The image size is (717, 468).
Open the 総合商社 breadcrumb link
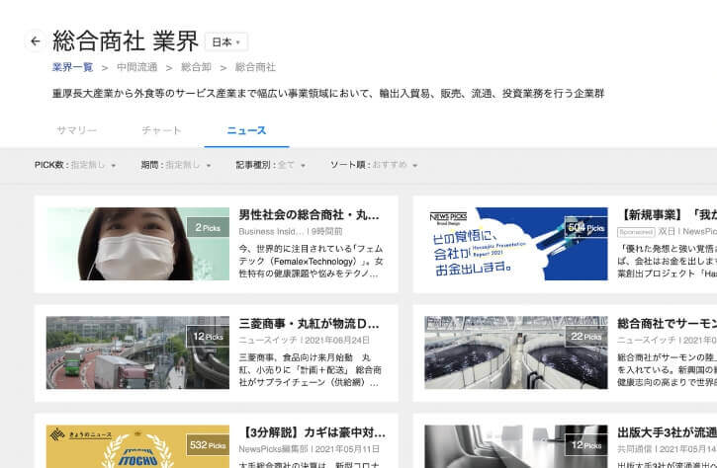coord(255,67)
